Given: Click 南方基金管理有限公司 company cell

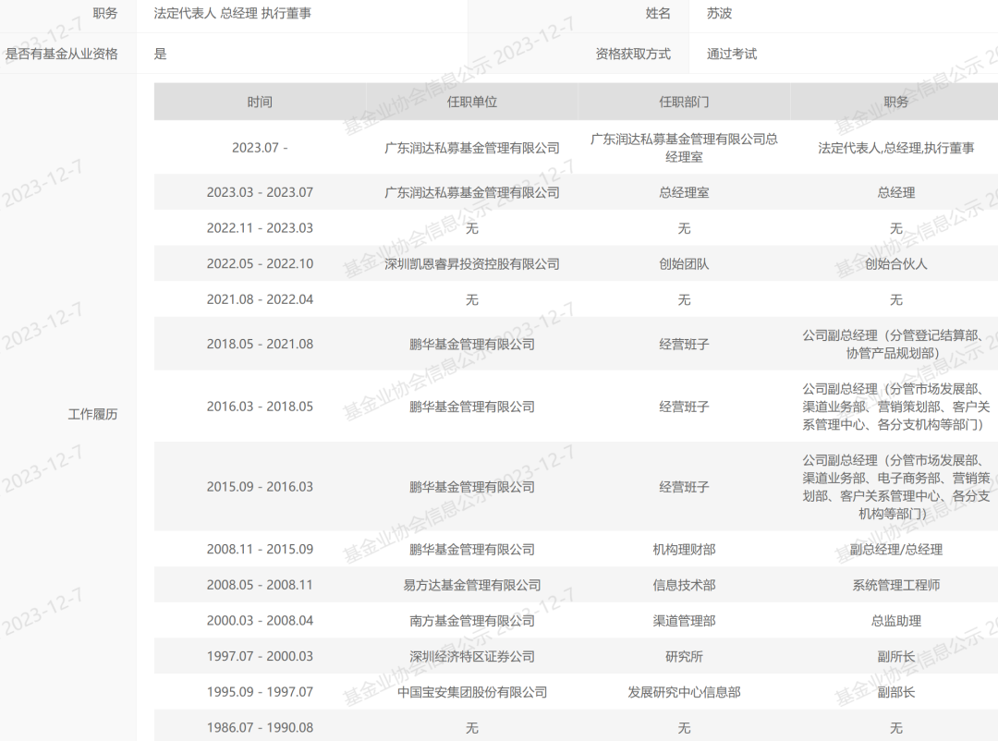Looking at the screenshot, I should 471,620.
